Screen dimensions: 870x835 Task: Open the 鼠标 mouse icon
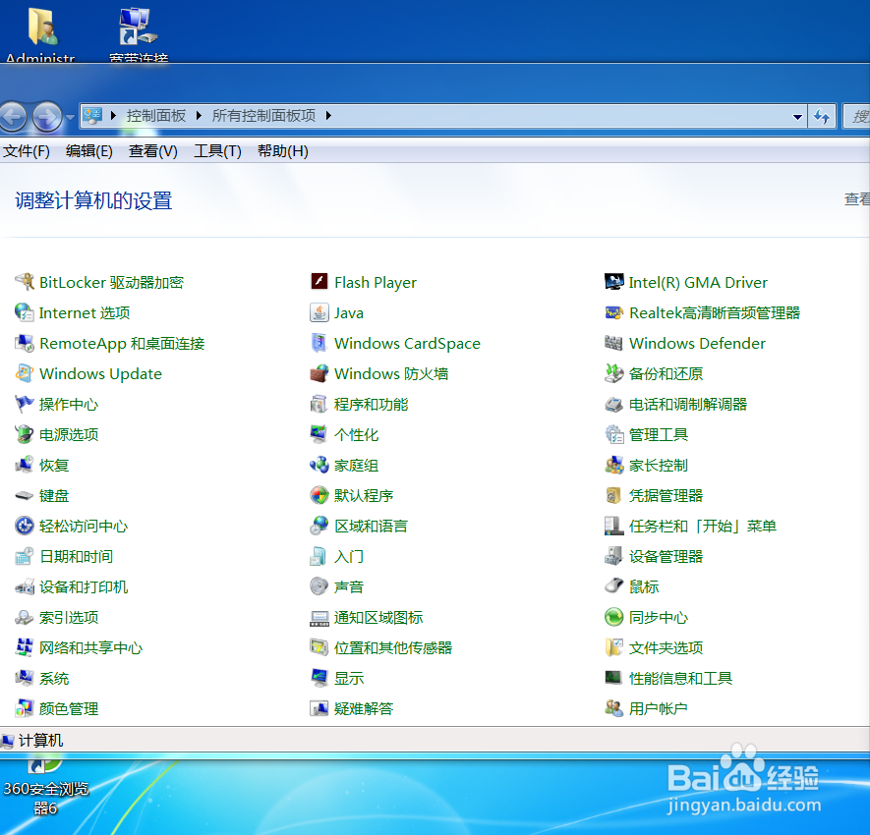coord(614,587)
